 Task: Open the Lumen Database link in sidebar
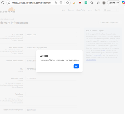pos(91,60)
